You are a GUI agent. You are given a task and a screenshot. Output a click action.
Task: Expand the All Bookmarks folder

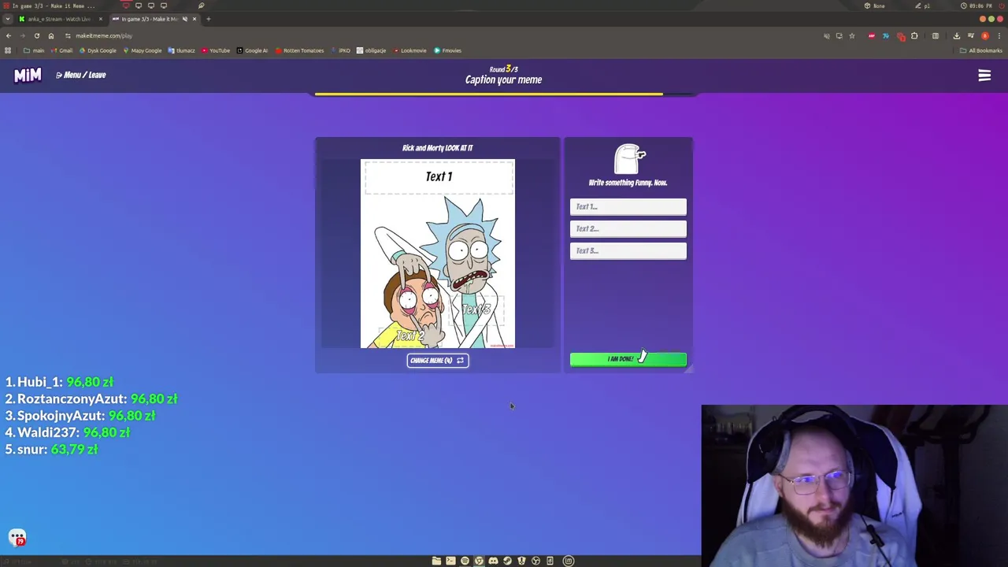click(980, 50)
